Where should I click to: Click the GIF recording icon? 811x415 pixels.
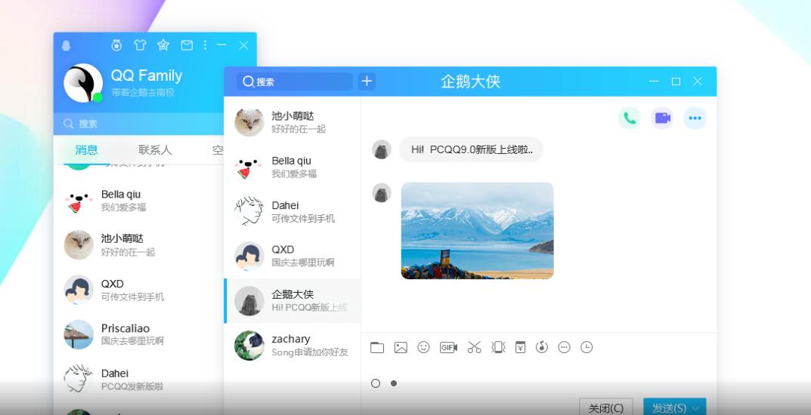tap(448, 347)
